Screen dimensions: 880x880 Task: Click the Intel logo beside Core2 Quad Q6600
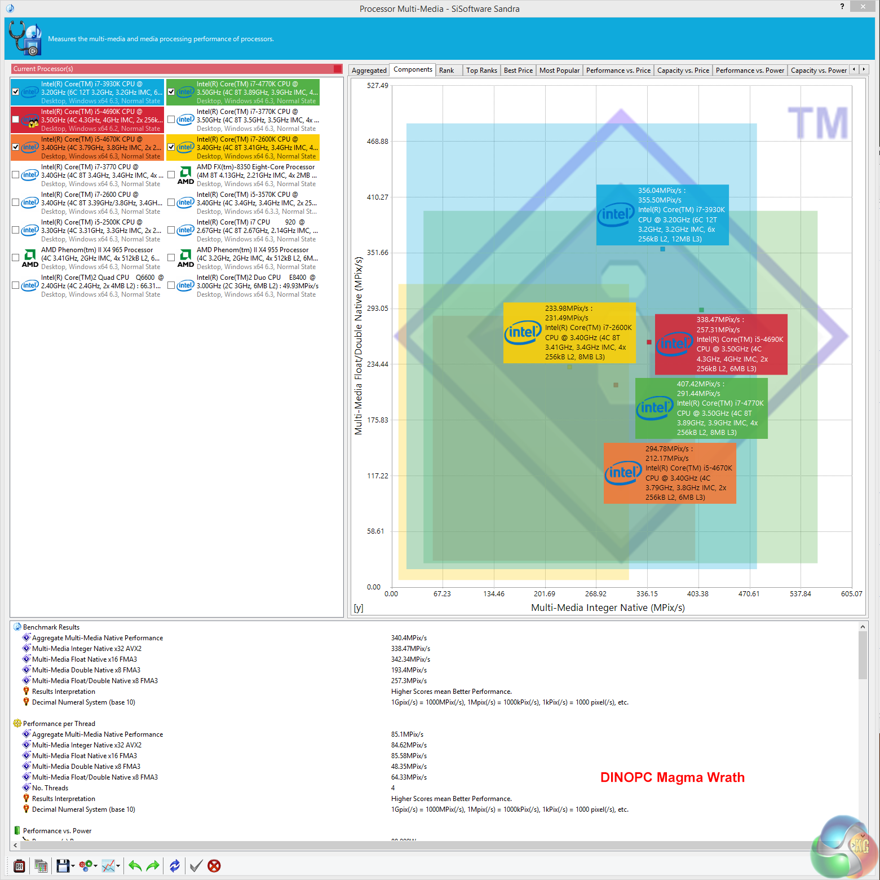point(30,285)
